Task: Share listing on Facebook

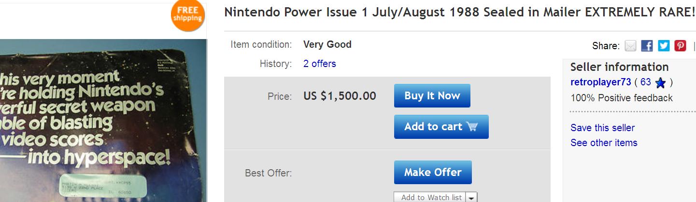Action: 647,46
